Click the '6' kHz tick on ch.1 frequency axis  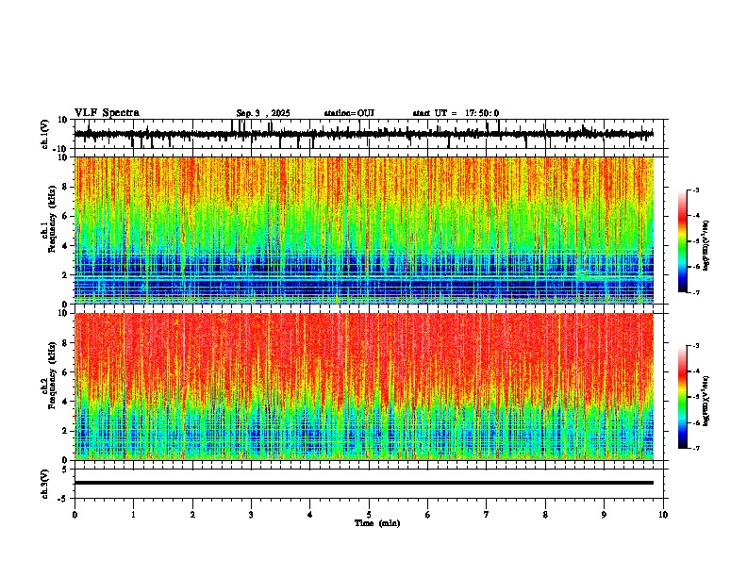click(66, 216)
